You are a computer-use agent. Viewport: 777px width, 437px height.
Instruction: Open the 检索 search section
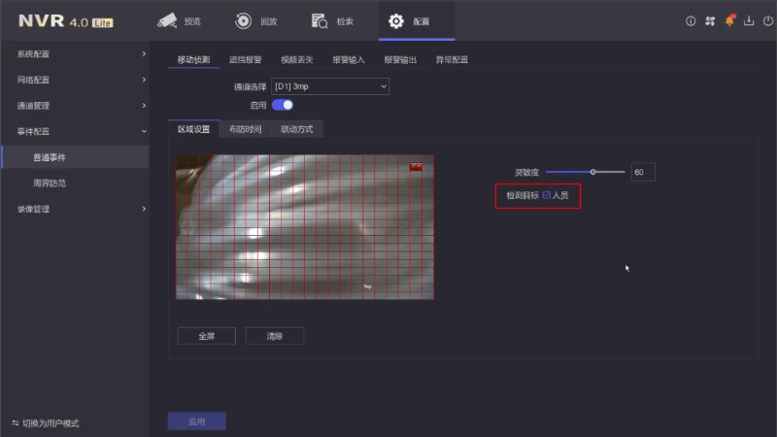(333, 20)
